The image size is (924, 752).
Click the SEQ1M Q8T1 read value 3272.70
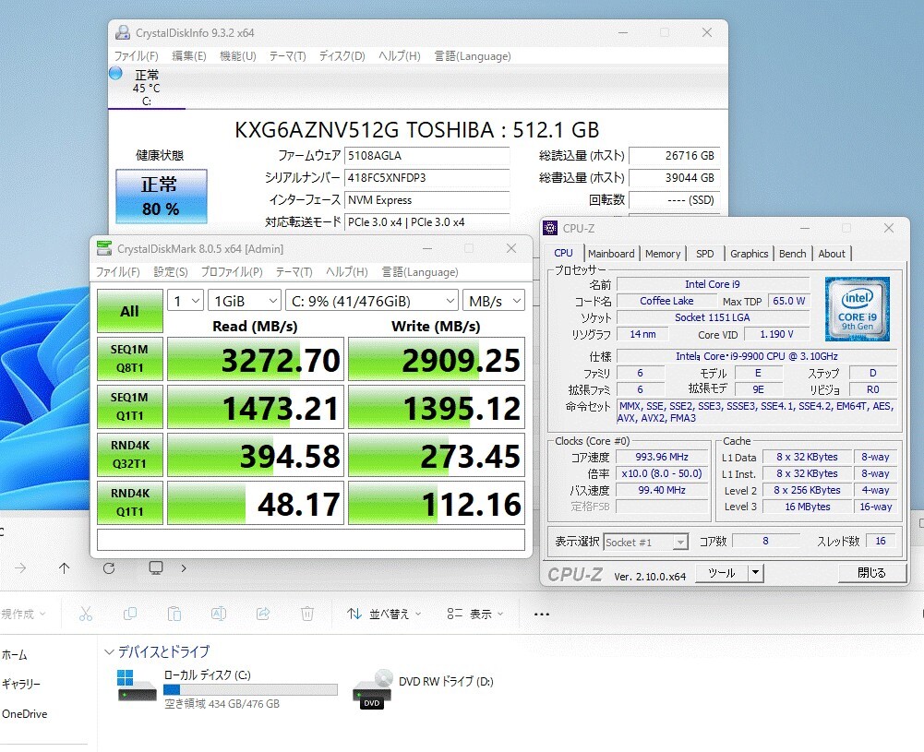click(256, 359)
